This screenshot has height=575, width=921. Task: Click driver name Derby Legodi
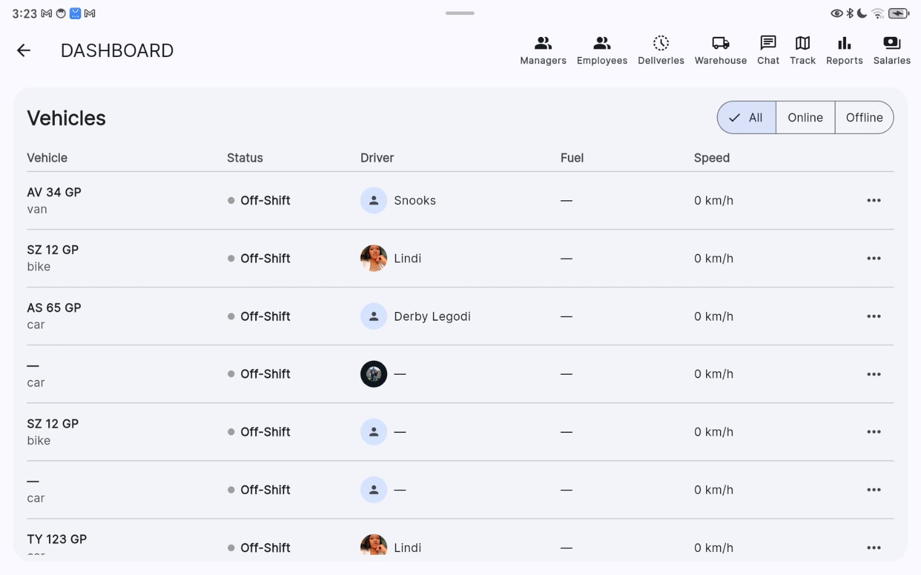(x=432, y=317)
